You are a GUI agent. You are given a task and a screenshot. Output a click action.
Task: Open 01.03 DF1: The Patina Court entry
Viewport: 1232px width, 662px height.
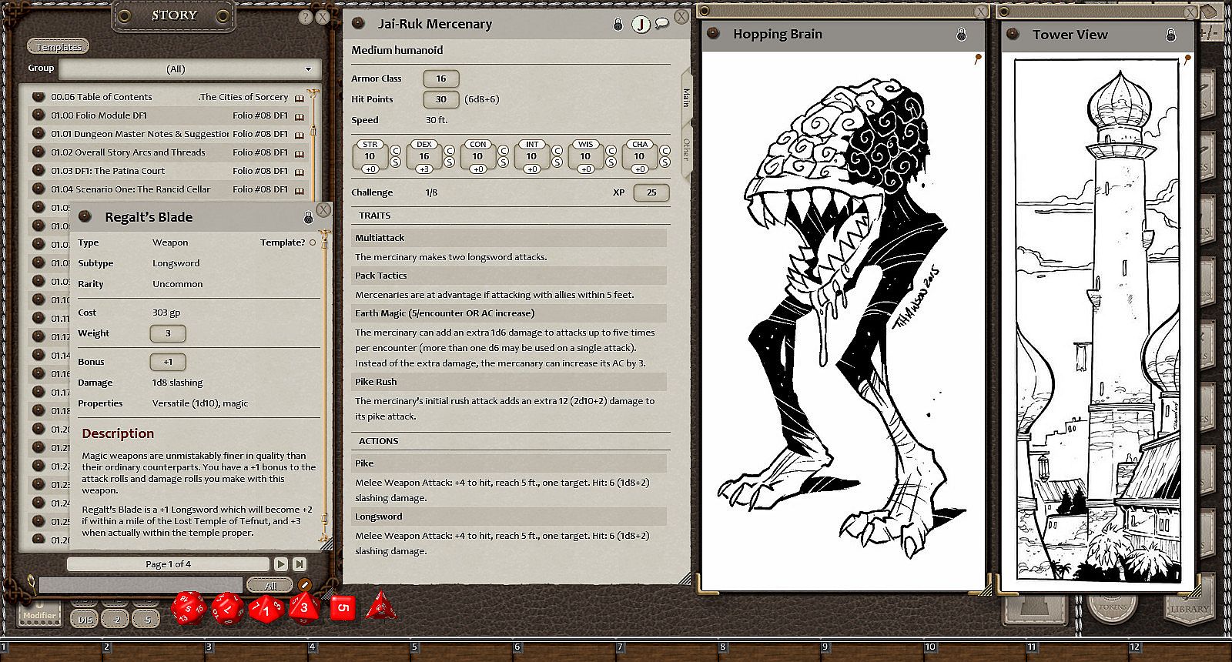(108, 171)
